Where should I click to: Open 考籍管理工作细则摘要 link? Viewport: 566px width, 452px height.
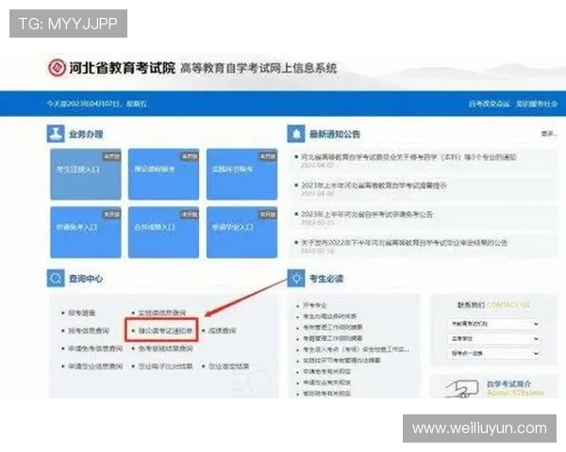coord(333,338)
